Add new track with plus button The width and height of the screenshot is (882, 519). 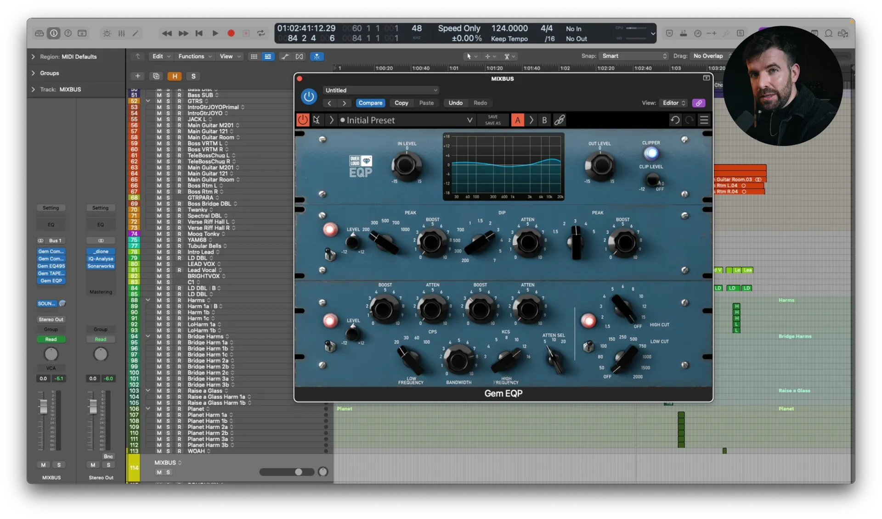[137, 76]
